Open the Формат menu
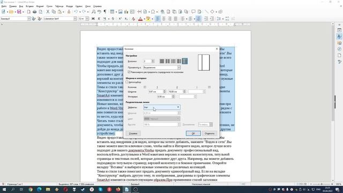 40,6
